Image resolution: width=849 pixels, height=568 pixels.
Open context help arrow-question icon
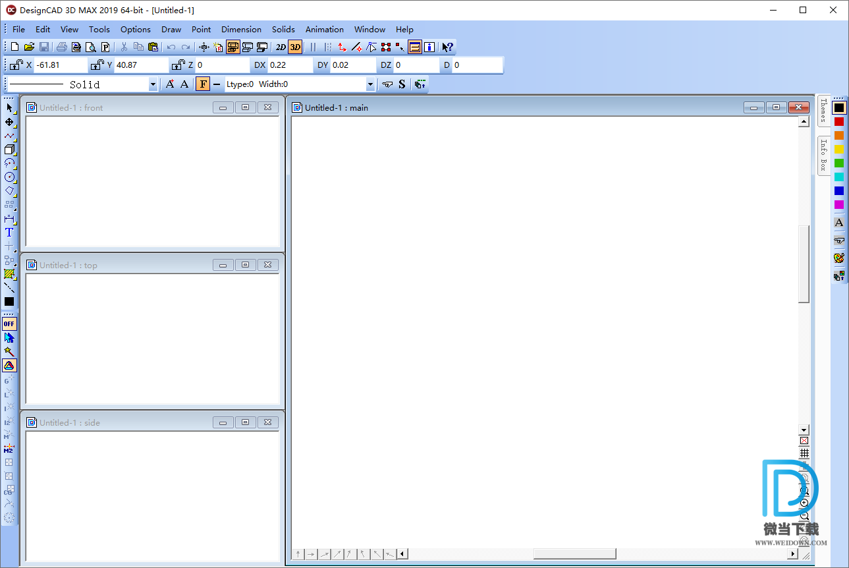click(x=447, y=47)
